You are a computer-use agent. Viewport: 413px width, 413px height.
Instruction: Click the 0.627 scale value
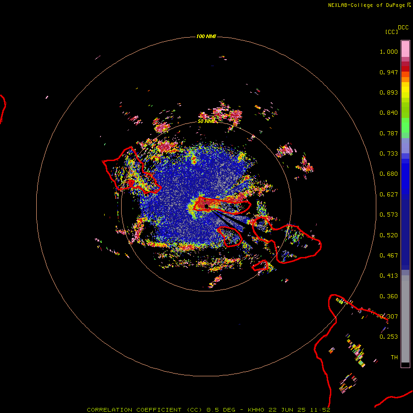(389, 195)
